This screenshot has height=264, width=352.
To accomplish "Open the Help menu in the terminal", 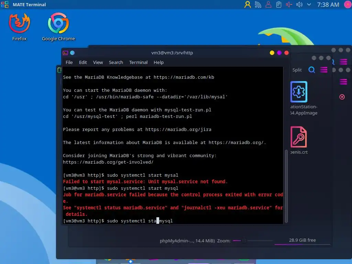I will coord(158,63).
